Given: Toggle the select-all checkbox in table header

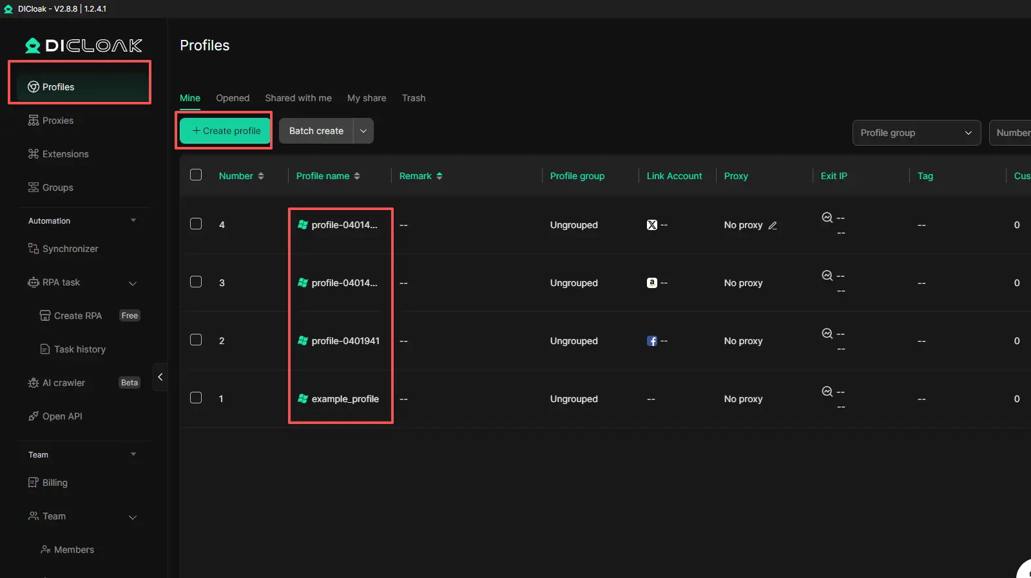Looking at the screenshot, I should pyautogui.click(x=196, y=175).
